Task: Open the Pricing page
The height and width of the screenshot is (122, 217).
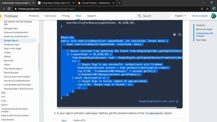Action: click(x=66, y=16)
